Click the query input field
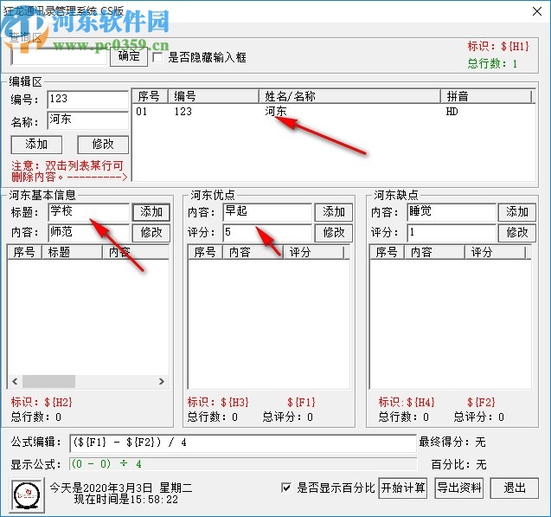The image size is (551, 517). (59, 56)
